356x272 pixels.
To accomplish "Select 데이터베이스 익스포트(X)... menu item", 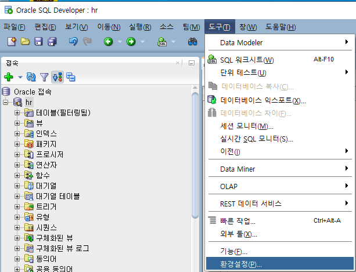I will [x=280, y=100].
